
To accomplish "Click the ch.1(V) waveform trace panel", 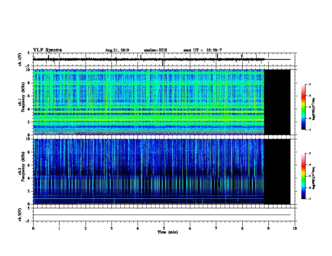I will point(165,59).
